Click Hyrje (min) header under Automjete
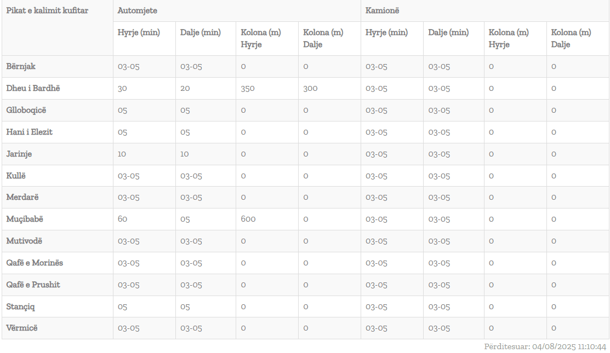 click(x=139, y=32)
